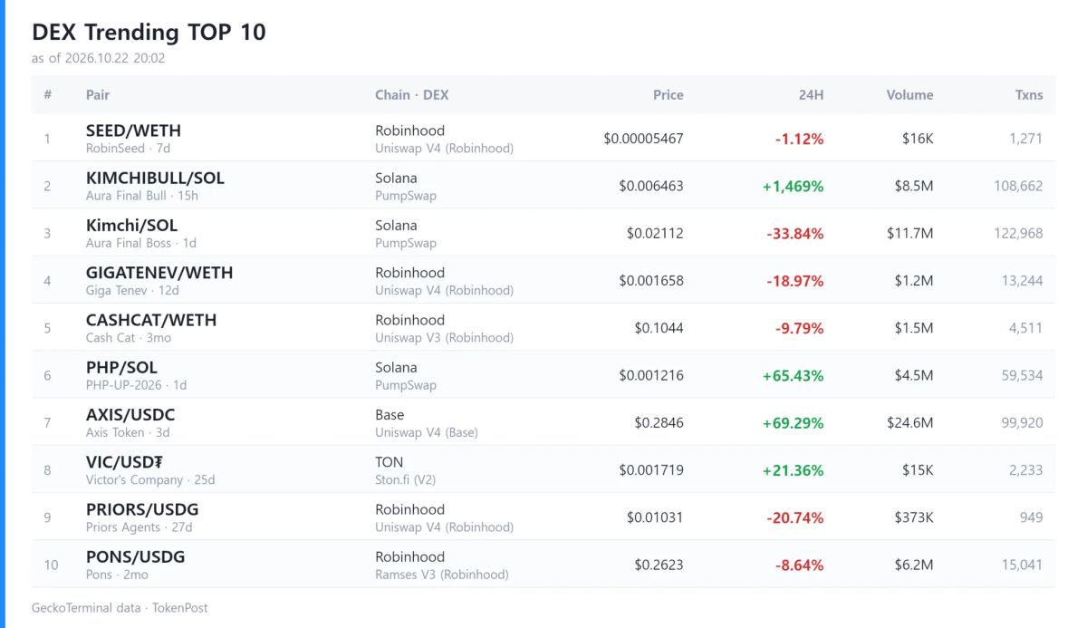Click the 108,662 transactions count
The width and height of the screenshot is (1087, 628).
coord(1018,186)
